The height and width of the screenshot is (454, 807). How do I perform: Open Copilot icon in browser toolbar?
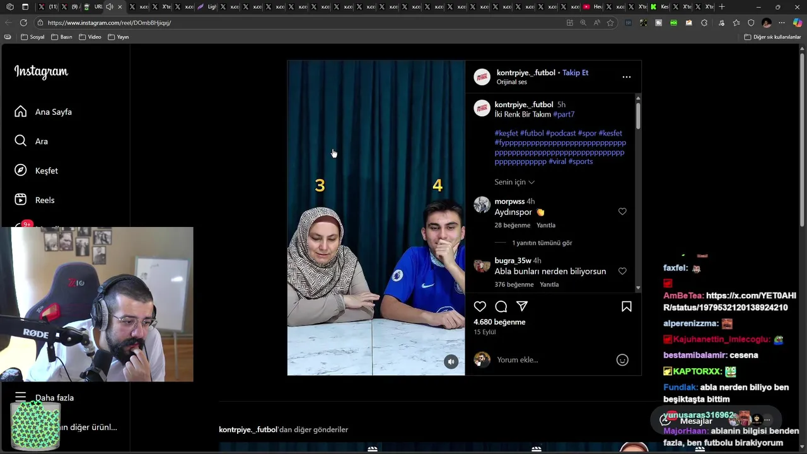click(x=797, y=23)
